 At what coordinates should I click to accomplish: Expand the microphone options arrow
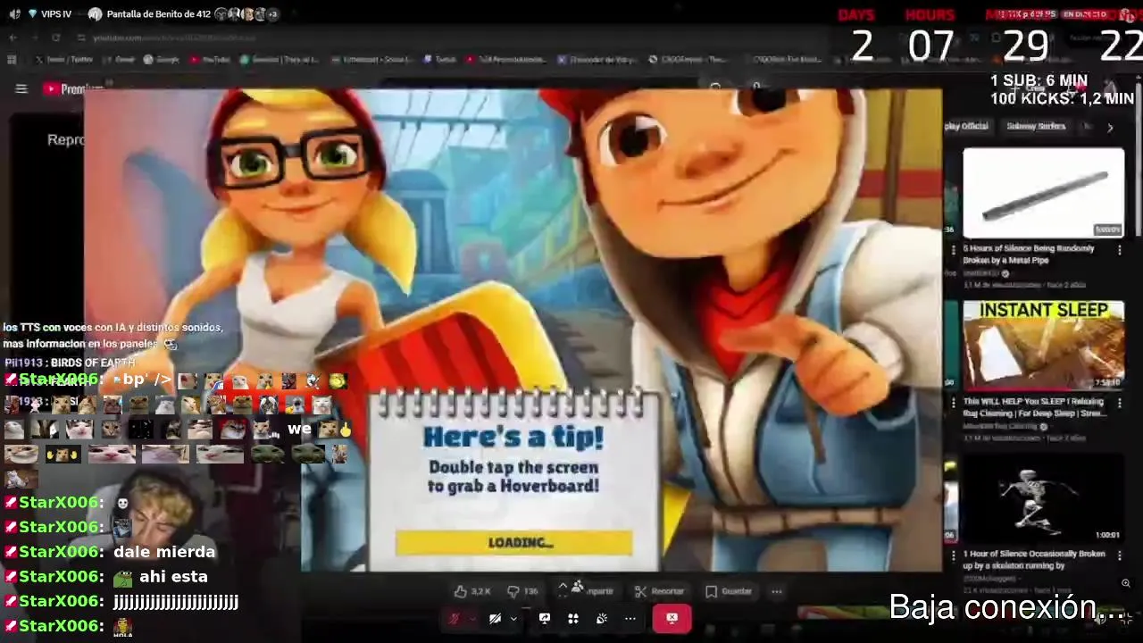[471, 618]
